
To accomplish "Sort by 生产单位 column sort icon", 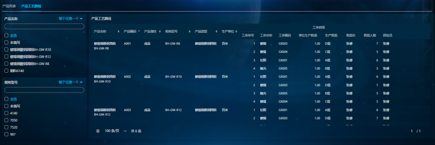I will (x=237, y=31).
